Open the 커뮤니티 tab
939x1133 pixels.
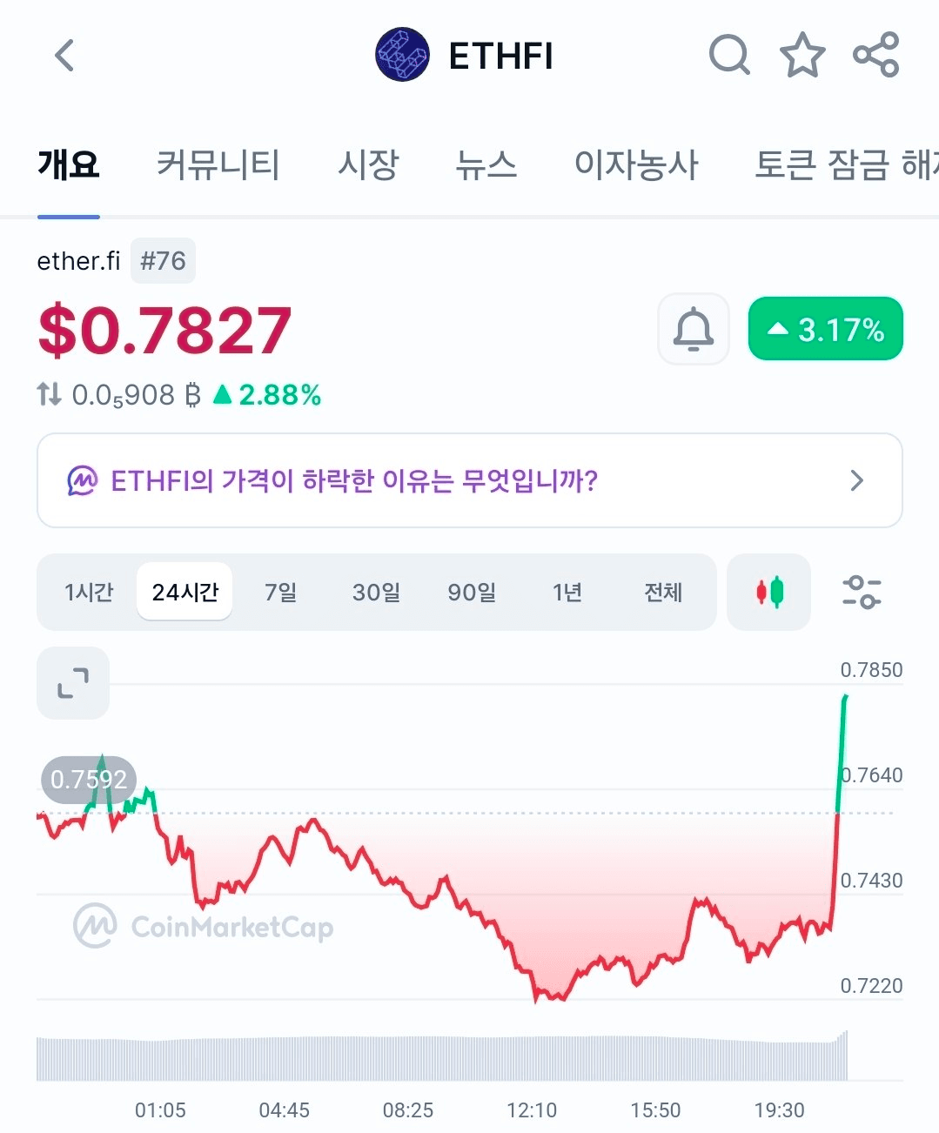pos(218,164)
